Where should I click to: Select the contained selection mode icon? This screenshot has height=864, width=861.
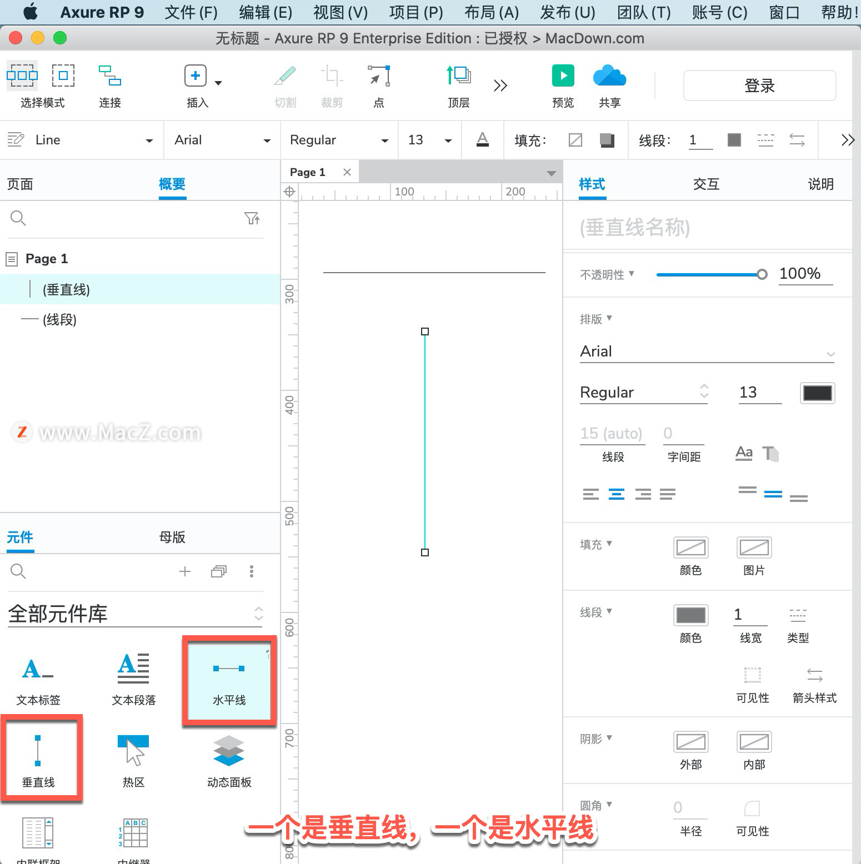click(x=63, y=76)
